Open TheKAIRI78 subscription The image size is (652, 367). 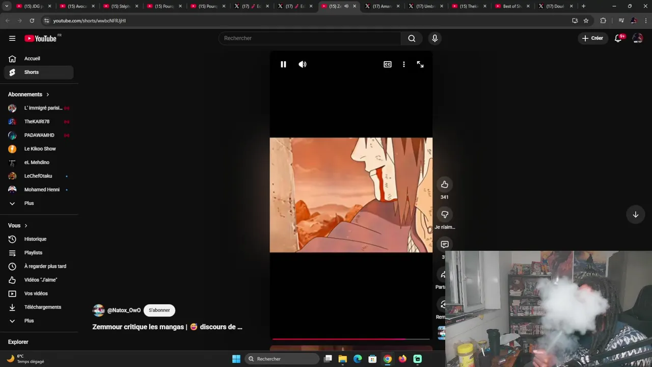(x=39, y=122)
